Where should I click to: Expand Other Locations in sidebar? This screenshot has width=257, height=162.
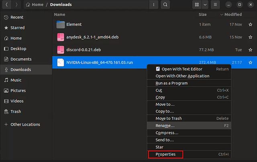(25, 124)
